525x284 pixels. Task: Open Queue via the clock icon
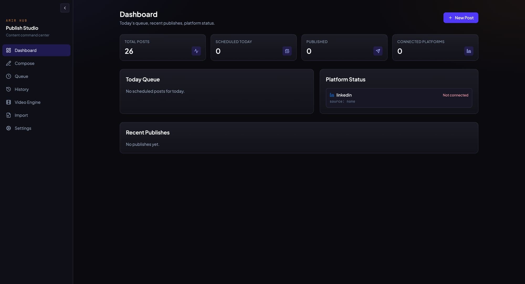pyautogui.click(x=8, y=76)
